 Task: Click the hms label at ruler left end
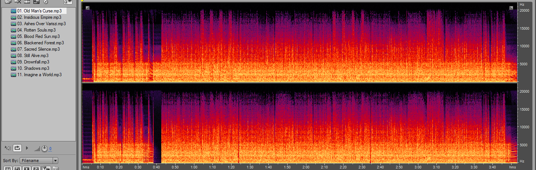tap(86, 167)
